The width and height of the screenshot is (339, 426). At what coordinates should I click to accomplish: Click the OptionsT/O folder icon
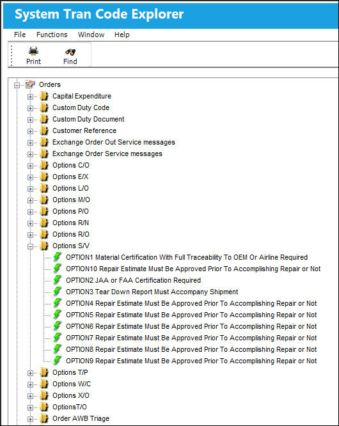[x=43, y=407]
